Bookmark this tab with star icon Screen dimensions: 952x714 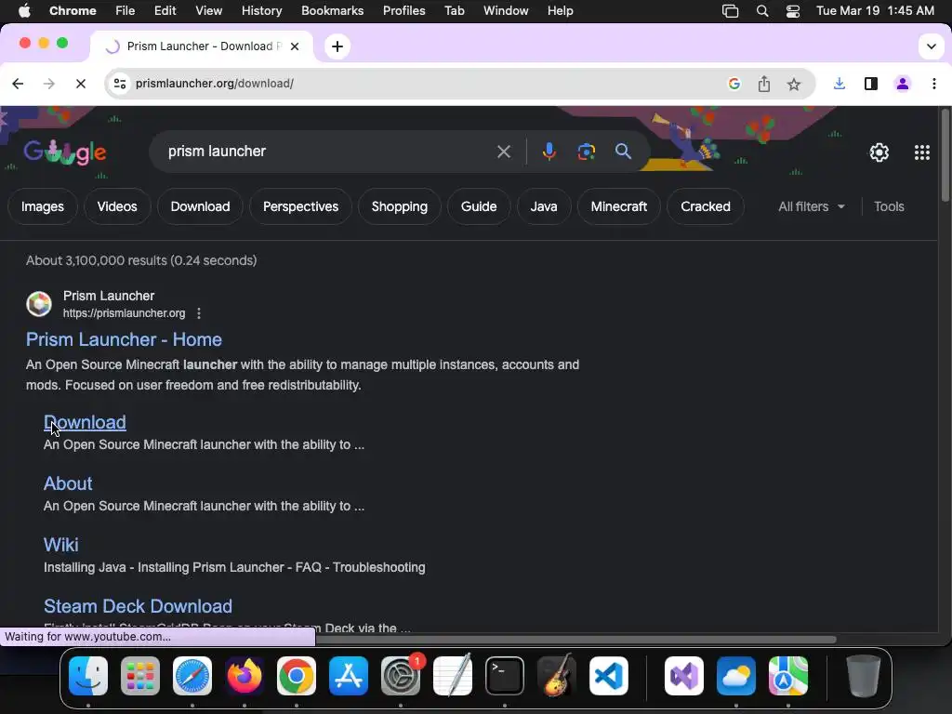coord(794,84)
